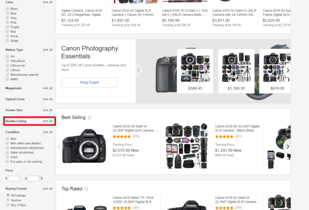Click the (278) reviews under Best Selling
This screenshot has height=210, width=309.
pos(136,136)
